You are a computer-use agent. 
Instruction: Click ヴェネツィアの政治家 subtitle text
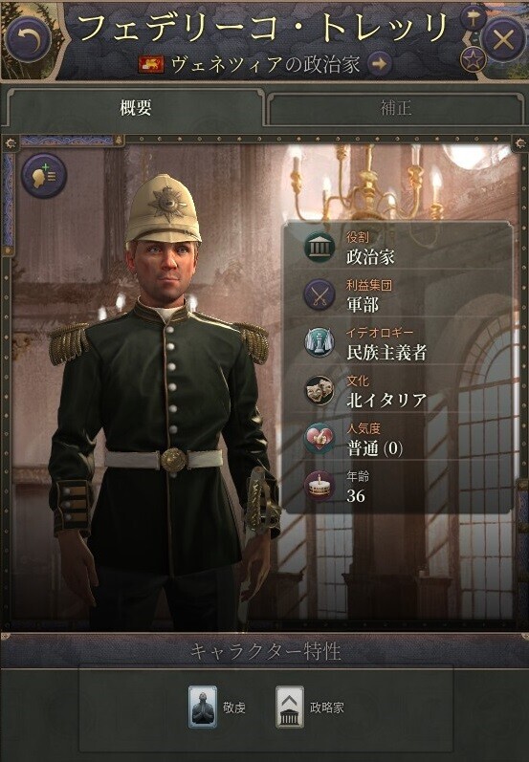click(x=265, y=64)
